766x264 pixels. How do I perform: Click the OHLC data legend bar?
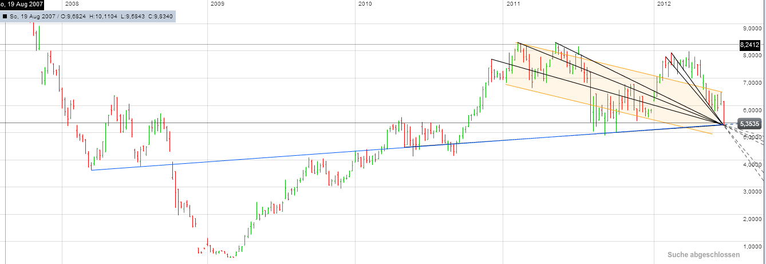coord(89,17)
